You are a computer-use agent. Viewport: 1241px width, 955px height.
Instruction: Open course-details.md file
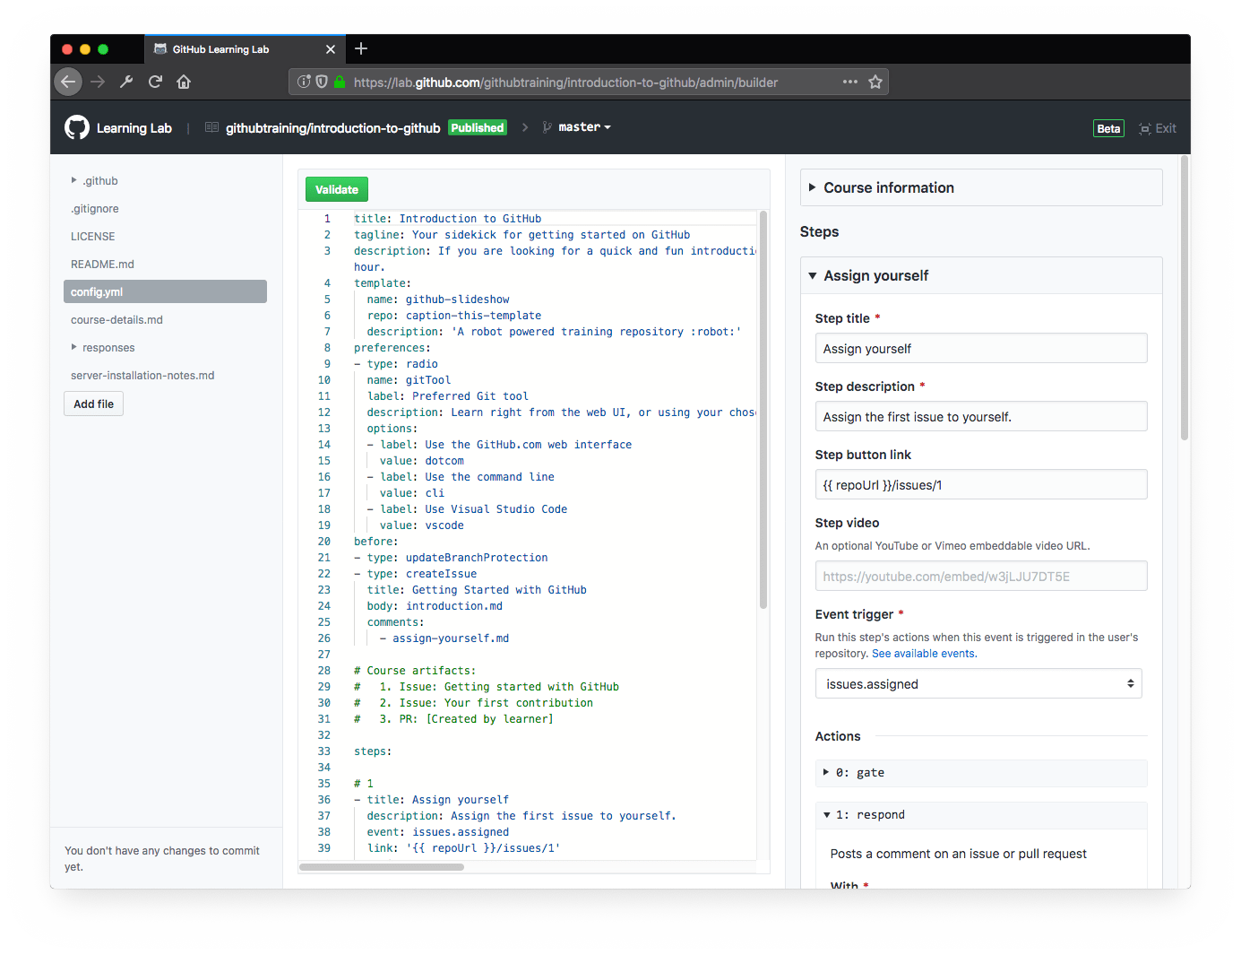click(116, 319)
